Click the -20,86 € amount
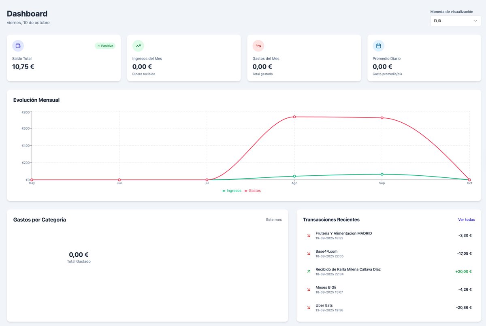 (x=464, y=308)
